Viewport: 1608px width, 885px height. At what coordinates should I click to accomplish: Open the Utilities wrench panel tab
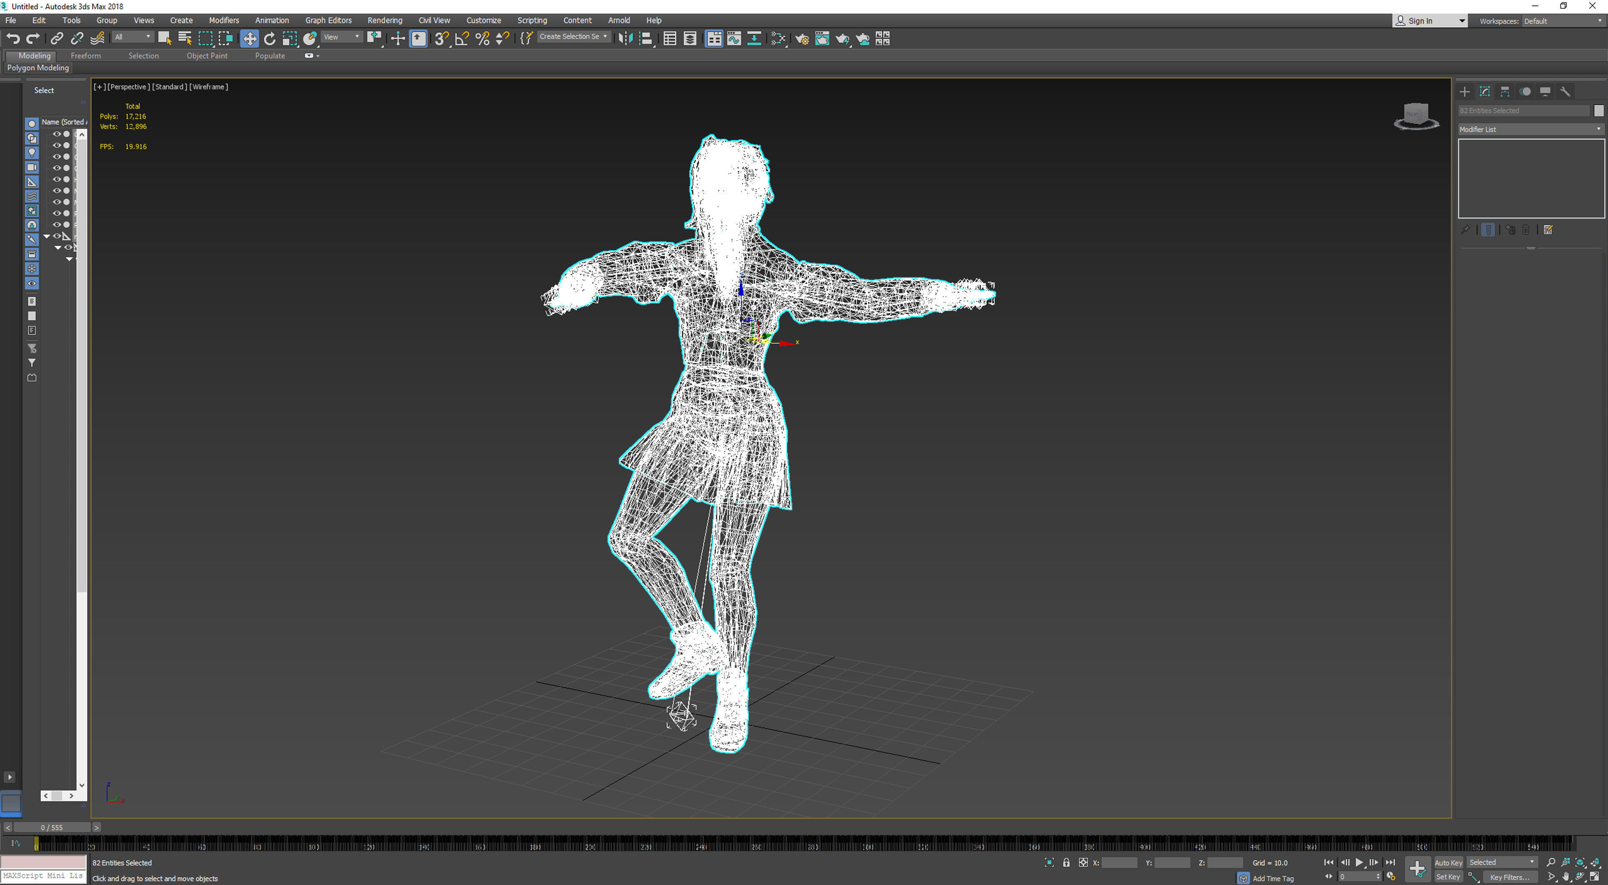point(1565,91)
